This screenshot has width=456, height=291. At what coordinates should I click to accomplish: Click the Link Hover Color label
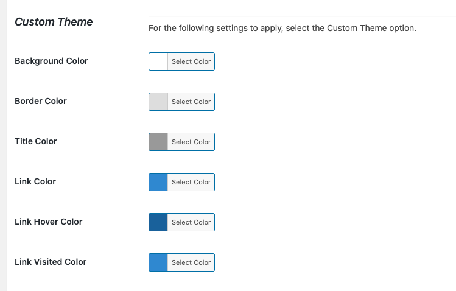pos(49,222)
